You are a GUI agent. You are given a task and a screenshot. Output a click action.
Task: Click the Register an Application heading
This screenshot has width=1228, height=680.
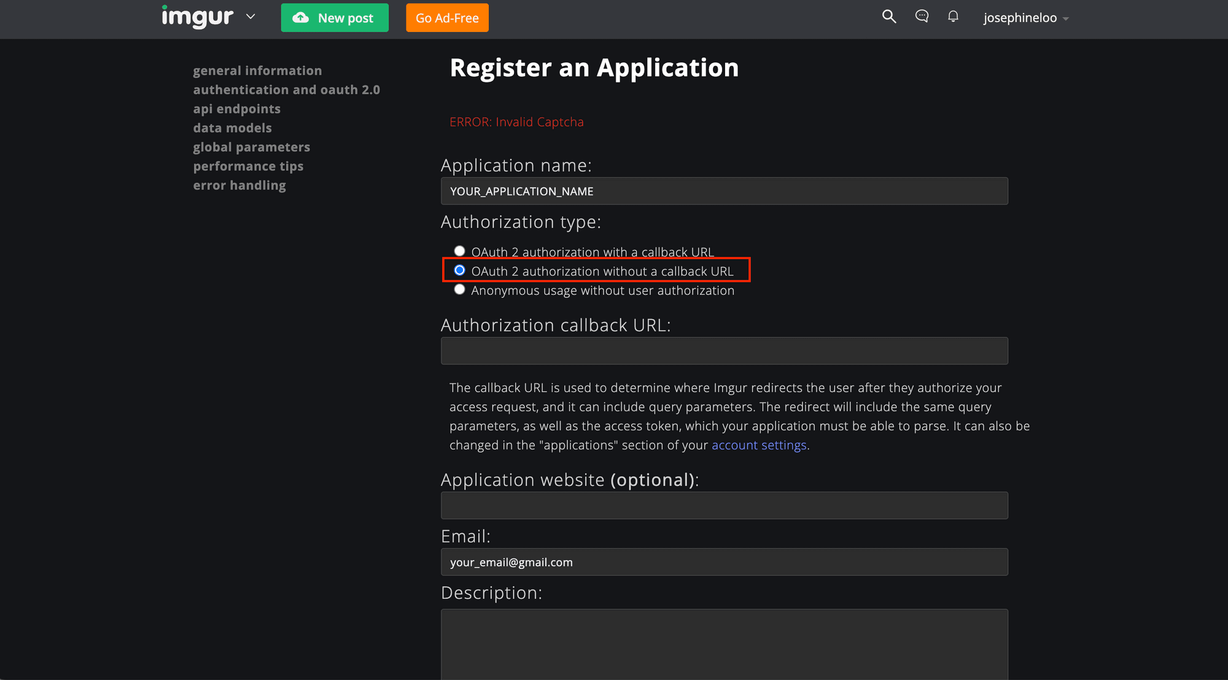click(594, 68)
